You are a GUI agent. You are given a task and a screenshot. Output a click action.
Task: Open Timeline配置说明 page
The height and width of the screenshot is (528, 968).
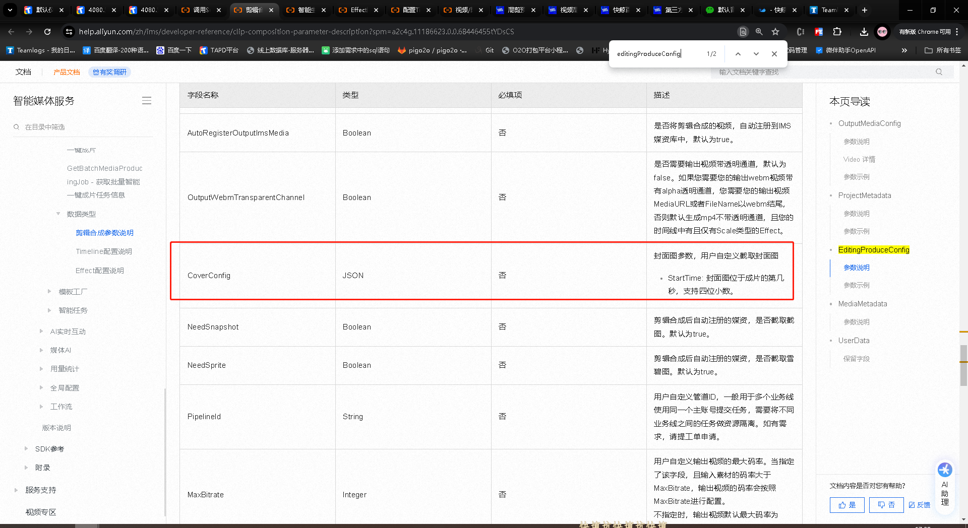104,251
